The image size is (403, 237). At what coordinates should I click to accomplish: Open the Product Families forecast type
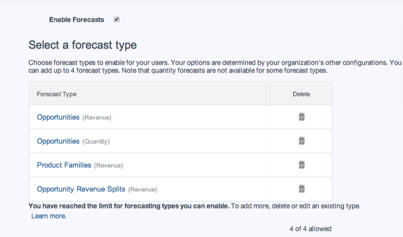64,165
